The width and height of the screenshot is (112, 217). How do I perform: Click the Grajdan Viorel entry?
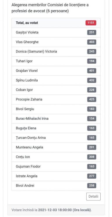coord(56,71)
